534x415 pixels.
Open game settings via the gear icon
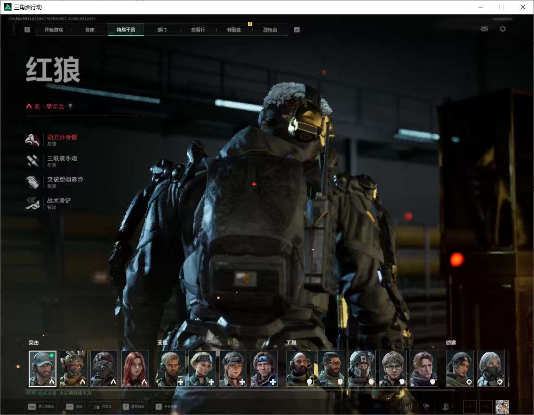[503, 29]
